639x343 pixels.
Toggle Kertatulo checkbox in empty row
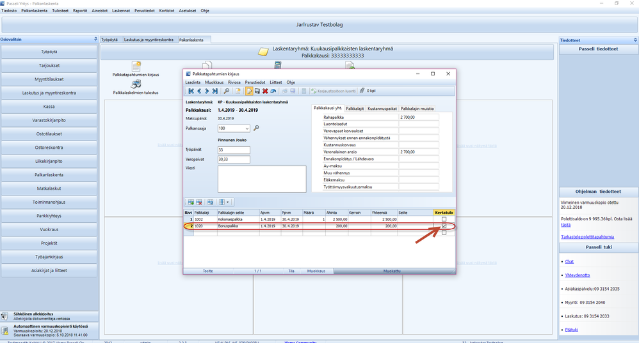point(444,232)
